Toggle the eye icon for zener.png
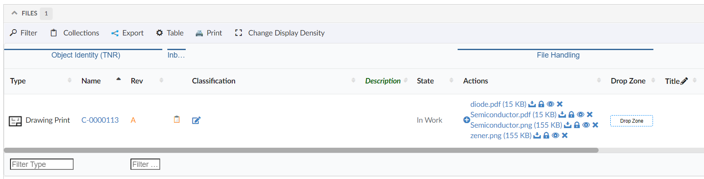 point(556,136)
